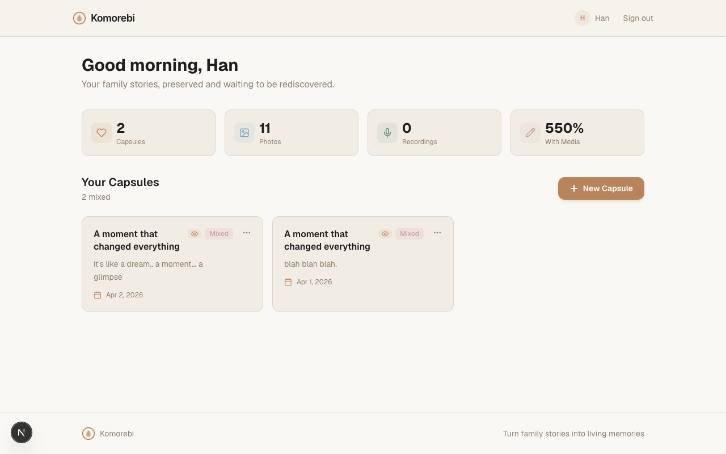Click the plus icon in New Capsule button
726x454 pixels.
tap(574, 188)
